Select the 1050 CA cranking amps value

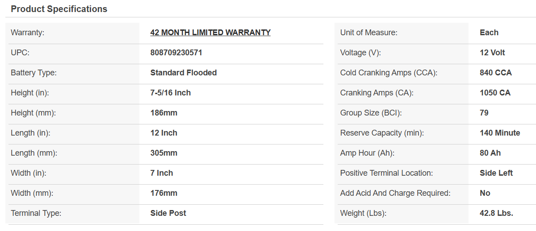pos(495,93)
